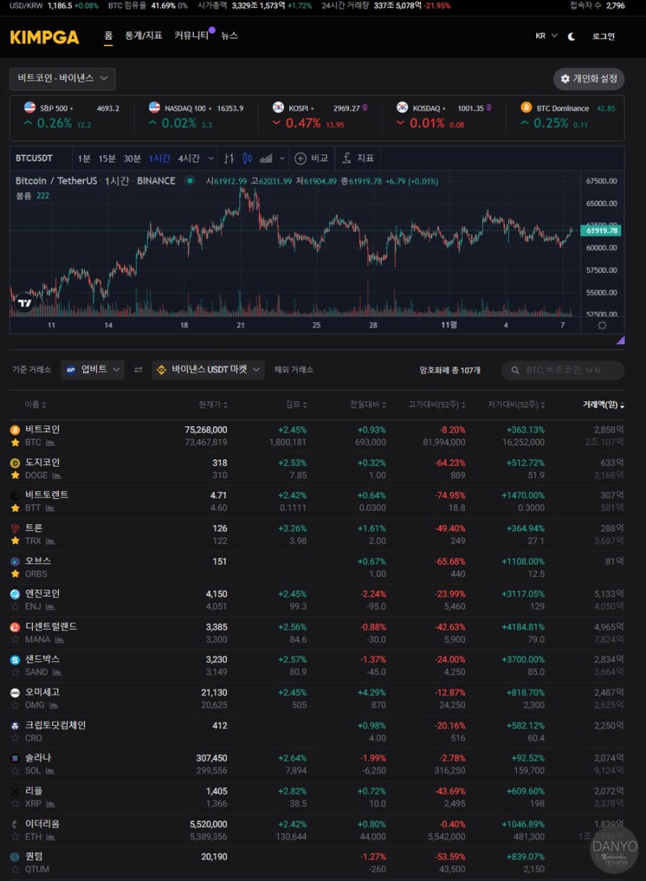
Task: Expand chart style options chevron
Action: pos(282,158)
